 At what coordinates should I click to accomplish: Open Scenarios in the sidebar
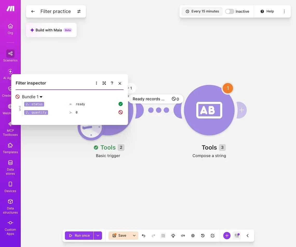[x=10, y=56]
